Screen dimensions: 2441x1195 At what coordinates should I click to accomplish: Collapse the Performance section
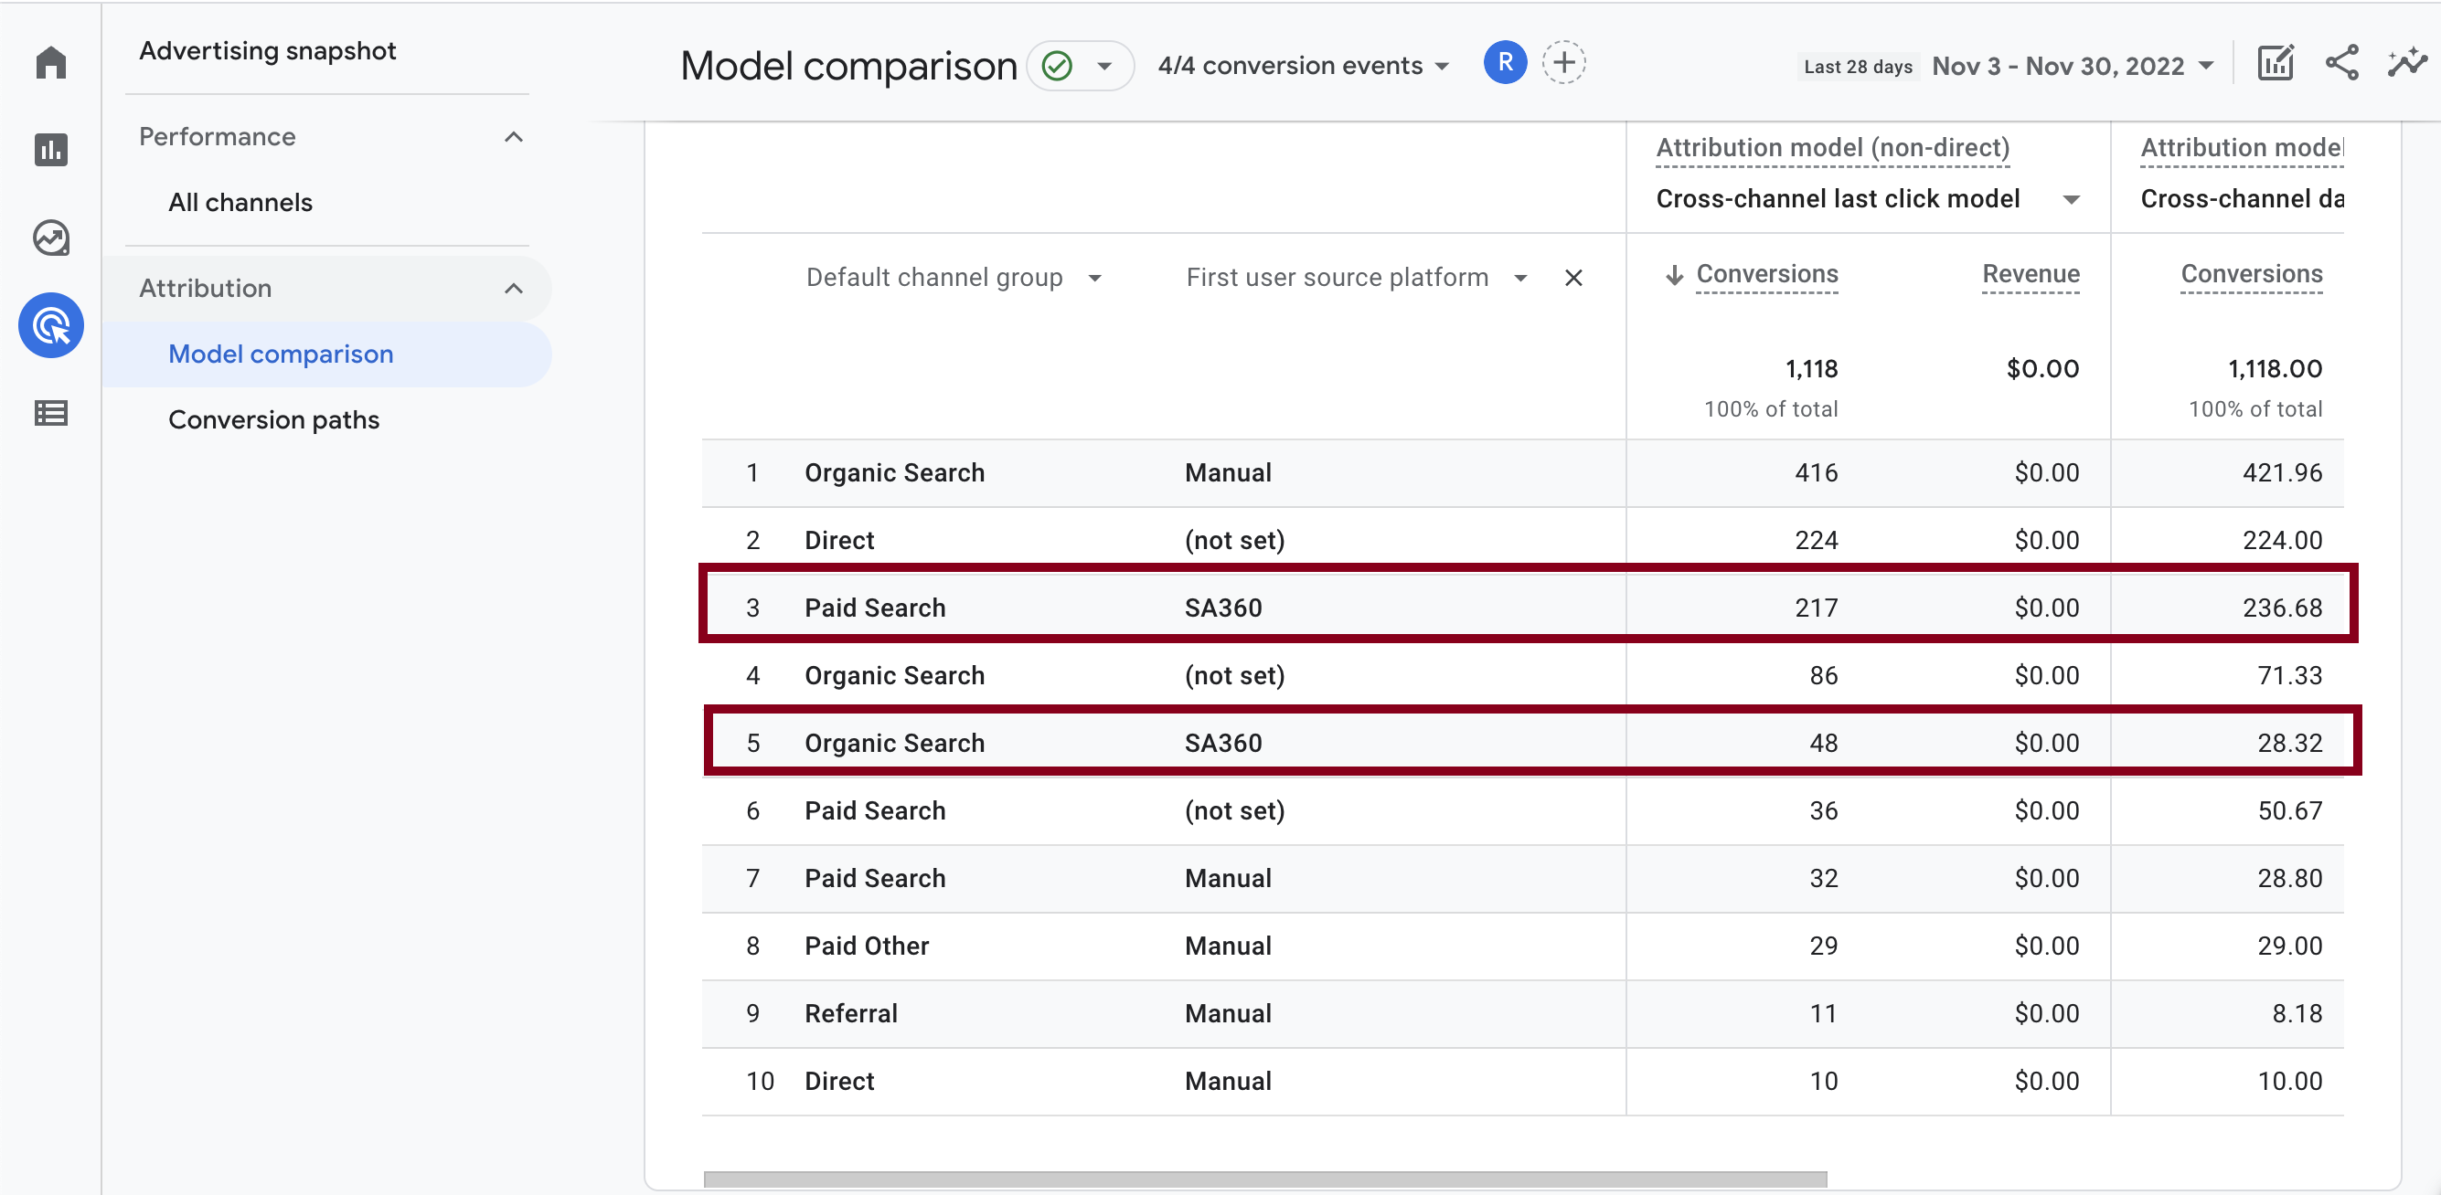click(x=514, y=137)
